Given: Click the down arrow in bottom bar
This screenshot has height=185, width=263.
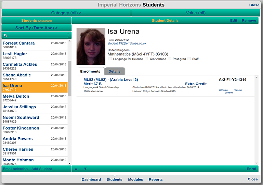Looking at the screenshot, I should 85,169.
